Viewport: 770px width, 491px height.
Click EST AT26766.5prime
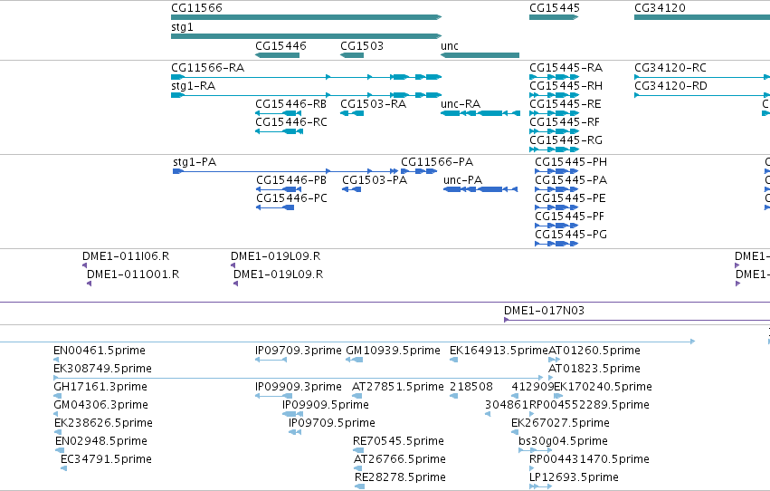pyautogui.click(x=358, y=468)
